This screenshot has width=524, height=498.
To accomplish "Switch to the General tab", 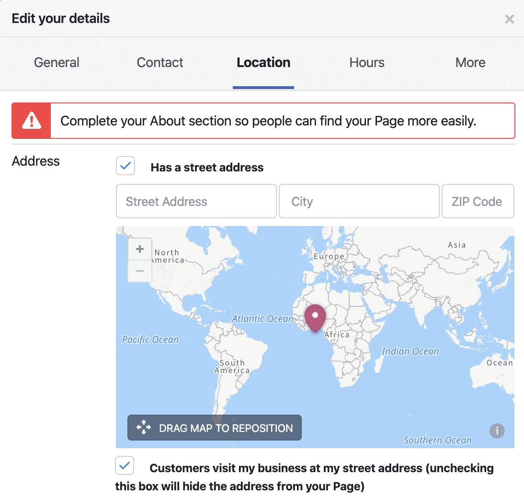I will 57,63.
